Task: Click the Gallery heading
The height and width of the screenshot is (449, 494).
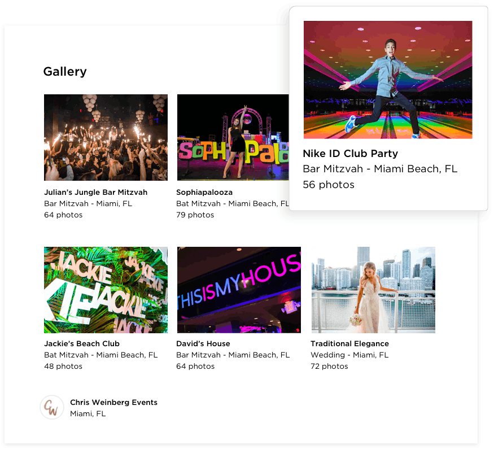Action: point(65,72)
